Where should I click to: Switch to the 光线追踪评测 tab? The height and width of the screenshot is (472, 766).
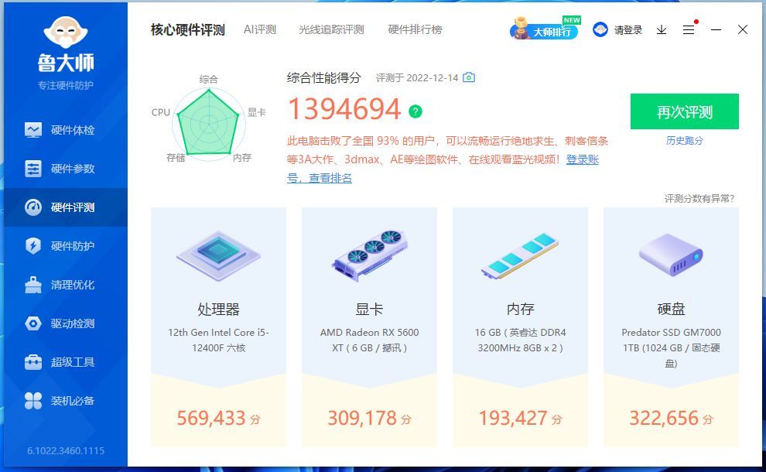pos(331,29)
